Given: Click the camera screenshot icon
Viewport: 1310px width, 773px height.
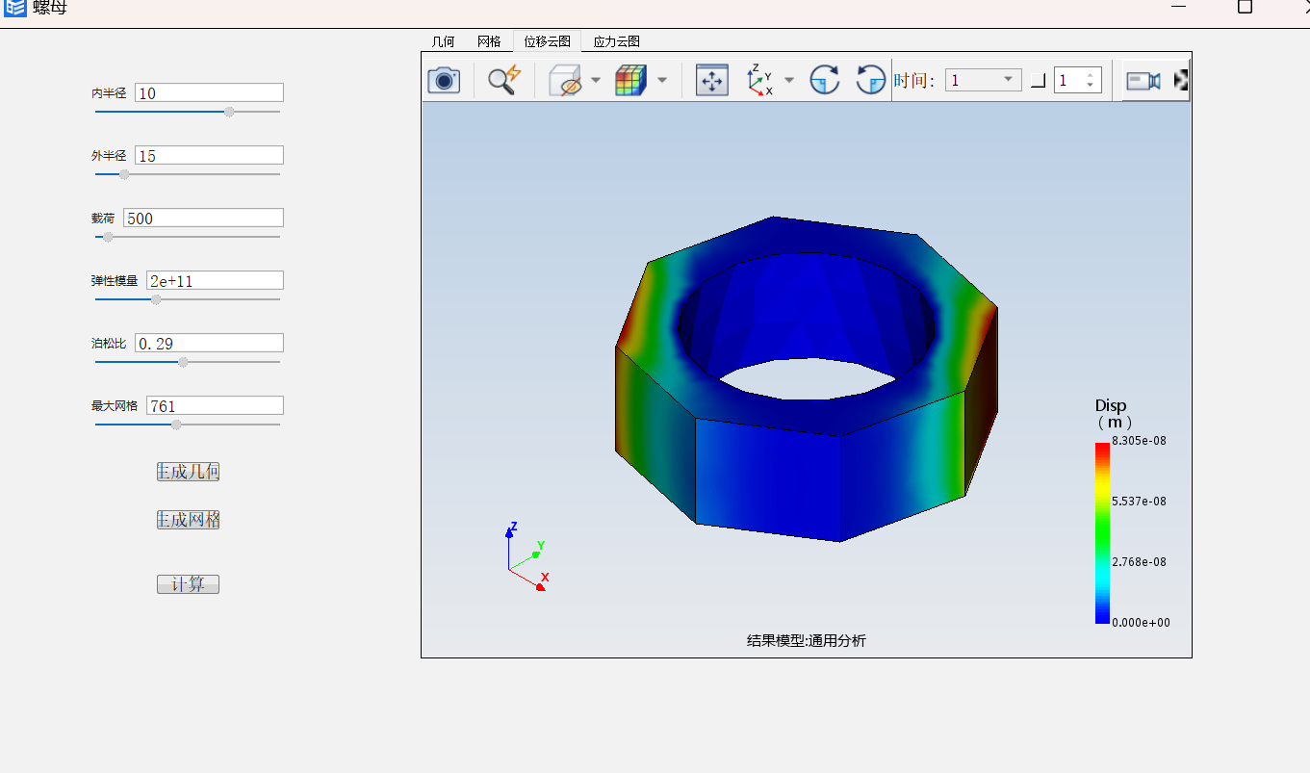Looking at the screenshot, I should [444, 80].
